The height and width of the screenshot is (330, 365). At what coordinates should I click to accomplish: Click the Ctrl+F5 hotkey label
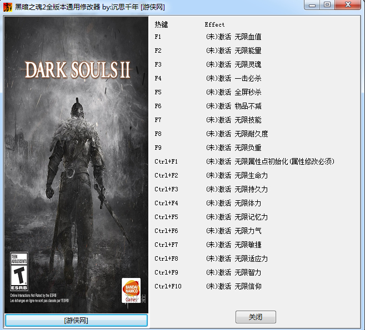pos(166,217)
